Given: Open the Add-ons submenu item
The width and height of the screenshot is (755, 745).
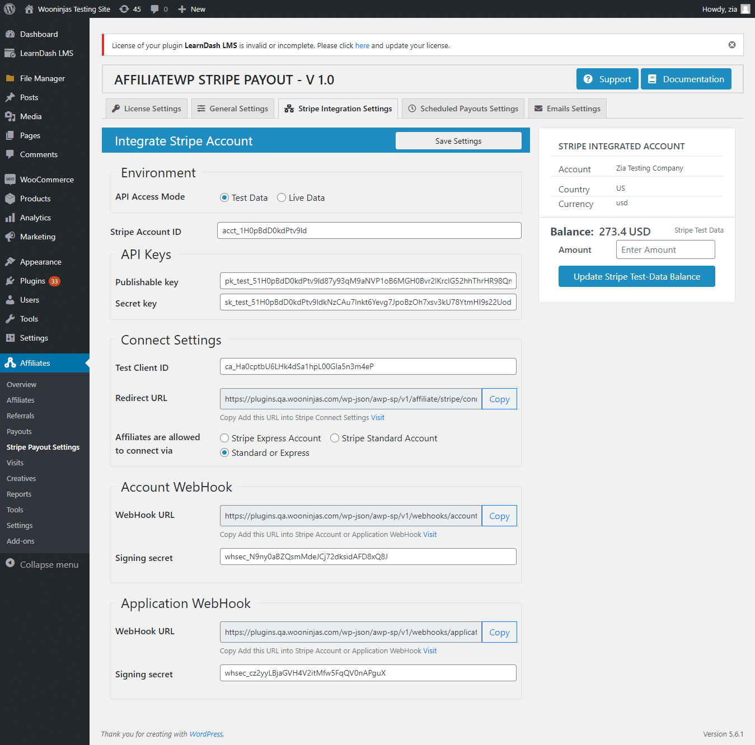Looking at the screenshot, I should [21, 541].
